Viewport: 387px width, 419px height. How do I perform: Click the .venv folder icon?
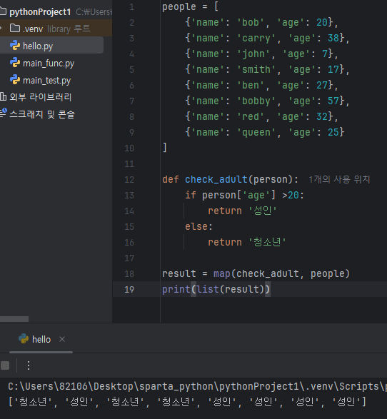tap(15, 28)
